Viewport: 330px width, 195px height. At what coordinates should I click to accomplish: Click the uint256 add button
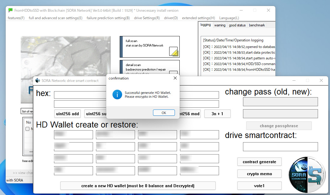[x=67, y=114]
